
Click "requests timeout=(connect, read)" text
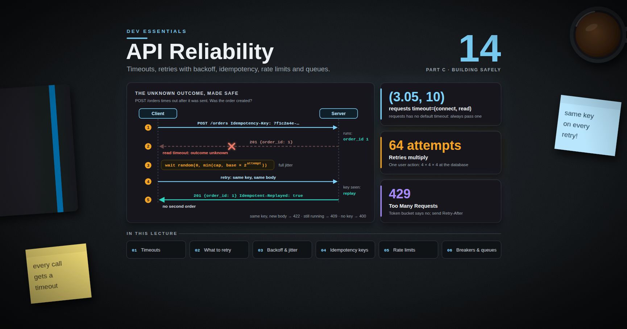(x=430, y=109)
